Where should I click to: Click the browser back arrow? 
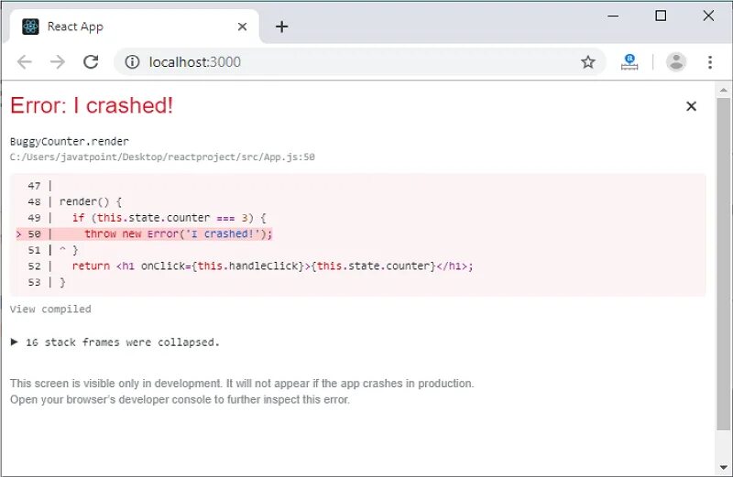coord(25,61)
